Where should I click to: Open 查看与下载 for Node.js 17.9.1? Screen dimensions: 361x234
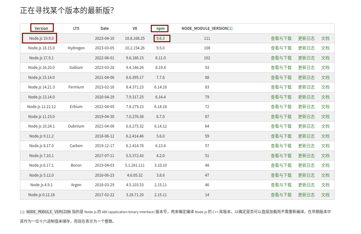tap(281, 58)
